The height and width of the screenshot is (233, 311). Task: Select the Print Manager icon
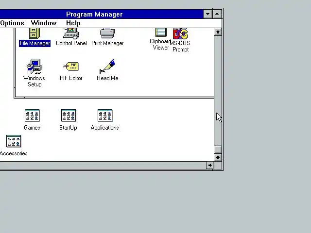tap(107, 33)
